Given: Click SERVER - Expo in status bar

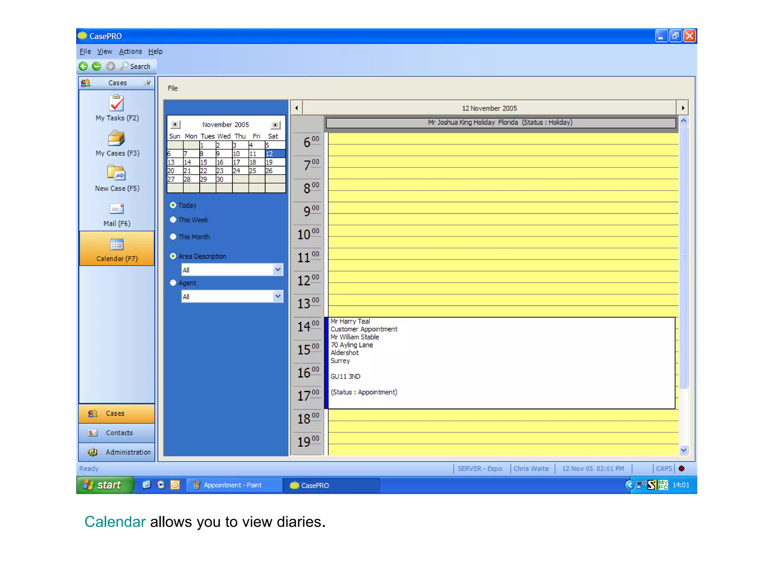Looking at the screenshot, I should (480, 469).
